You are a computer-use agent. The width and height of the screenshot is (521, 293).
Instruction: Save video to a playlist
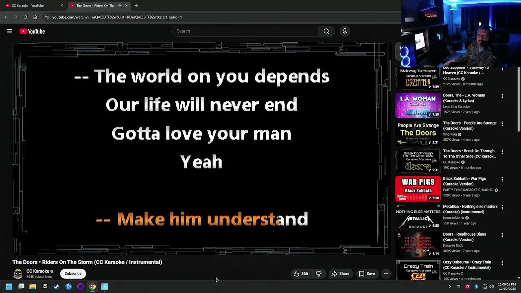point(366,273)
